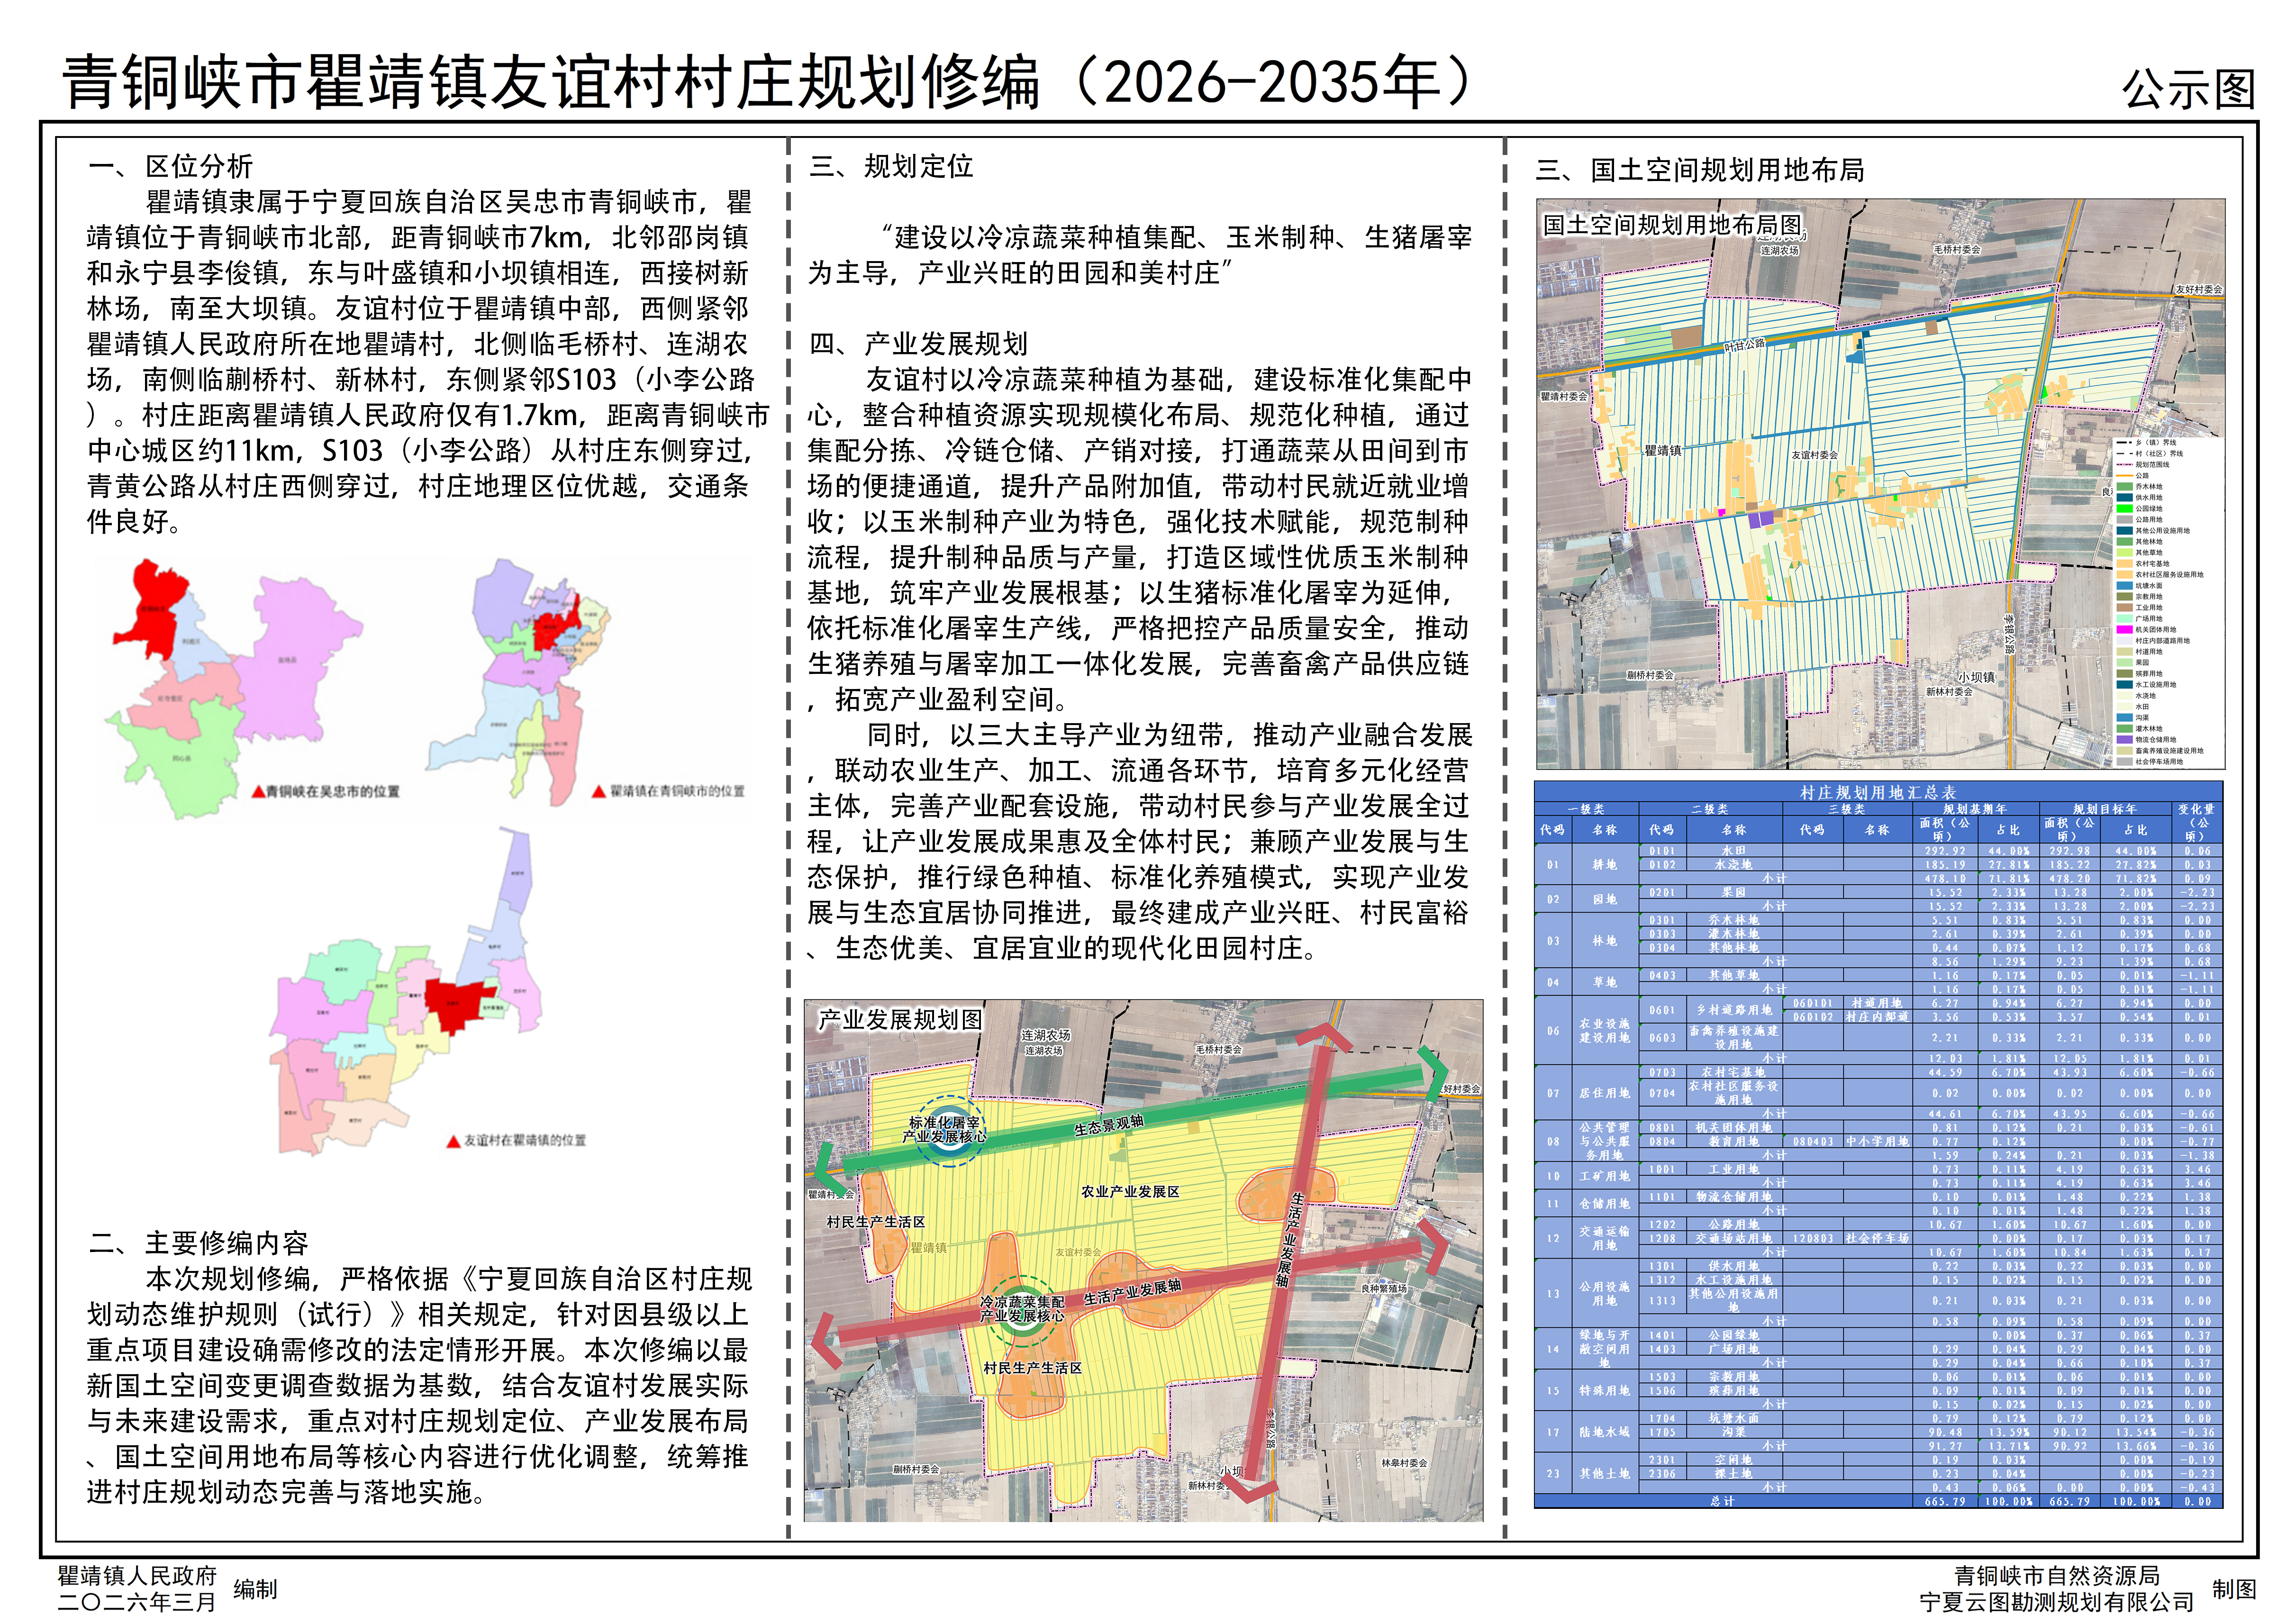
Task: Click the base-year area value 292.92
Action: click(x=1945, y=851)
